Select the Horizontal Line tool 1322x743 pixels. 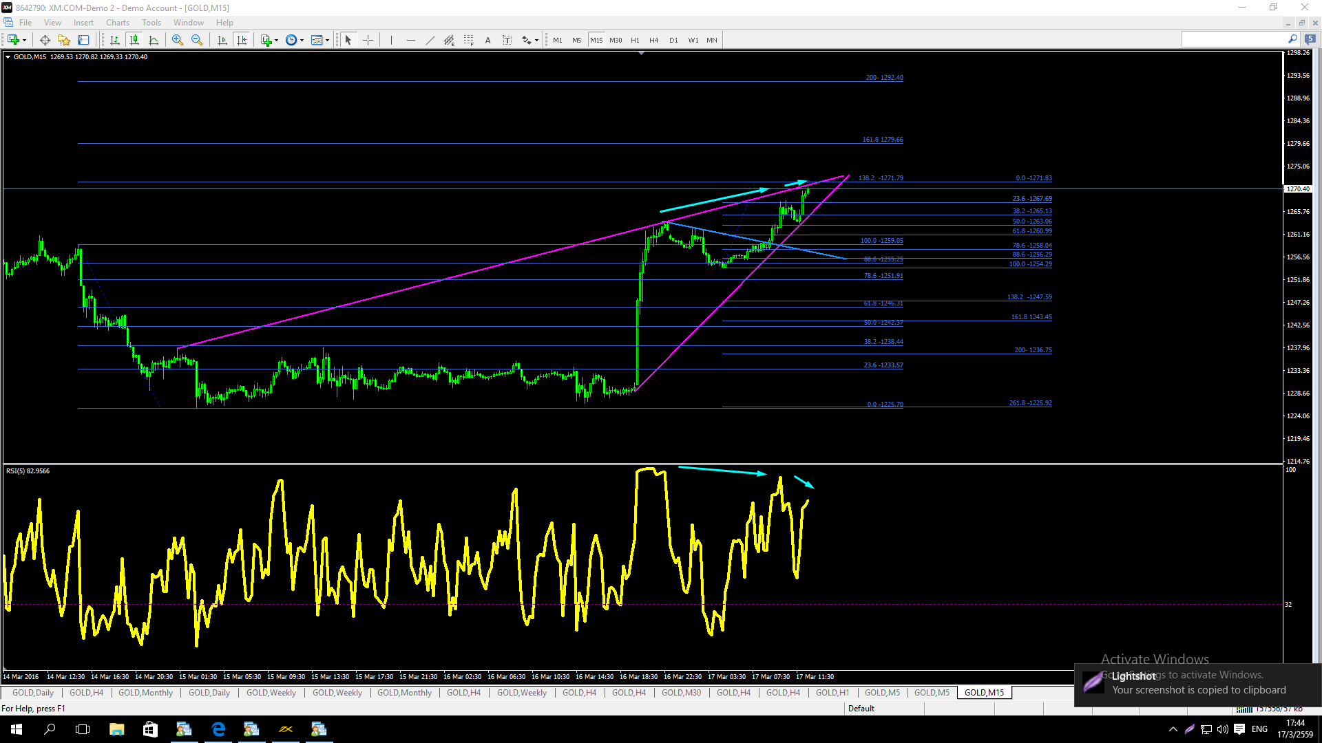tap(411, 40)
